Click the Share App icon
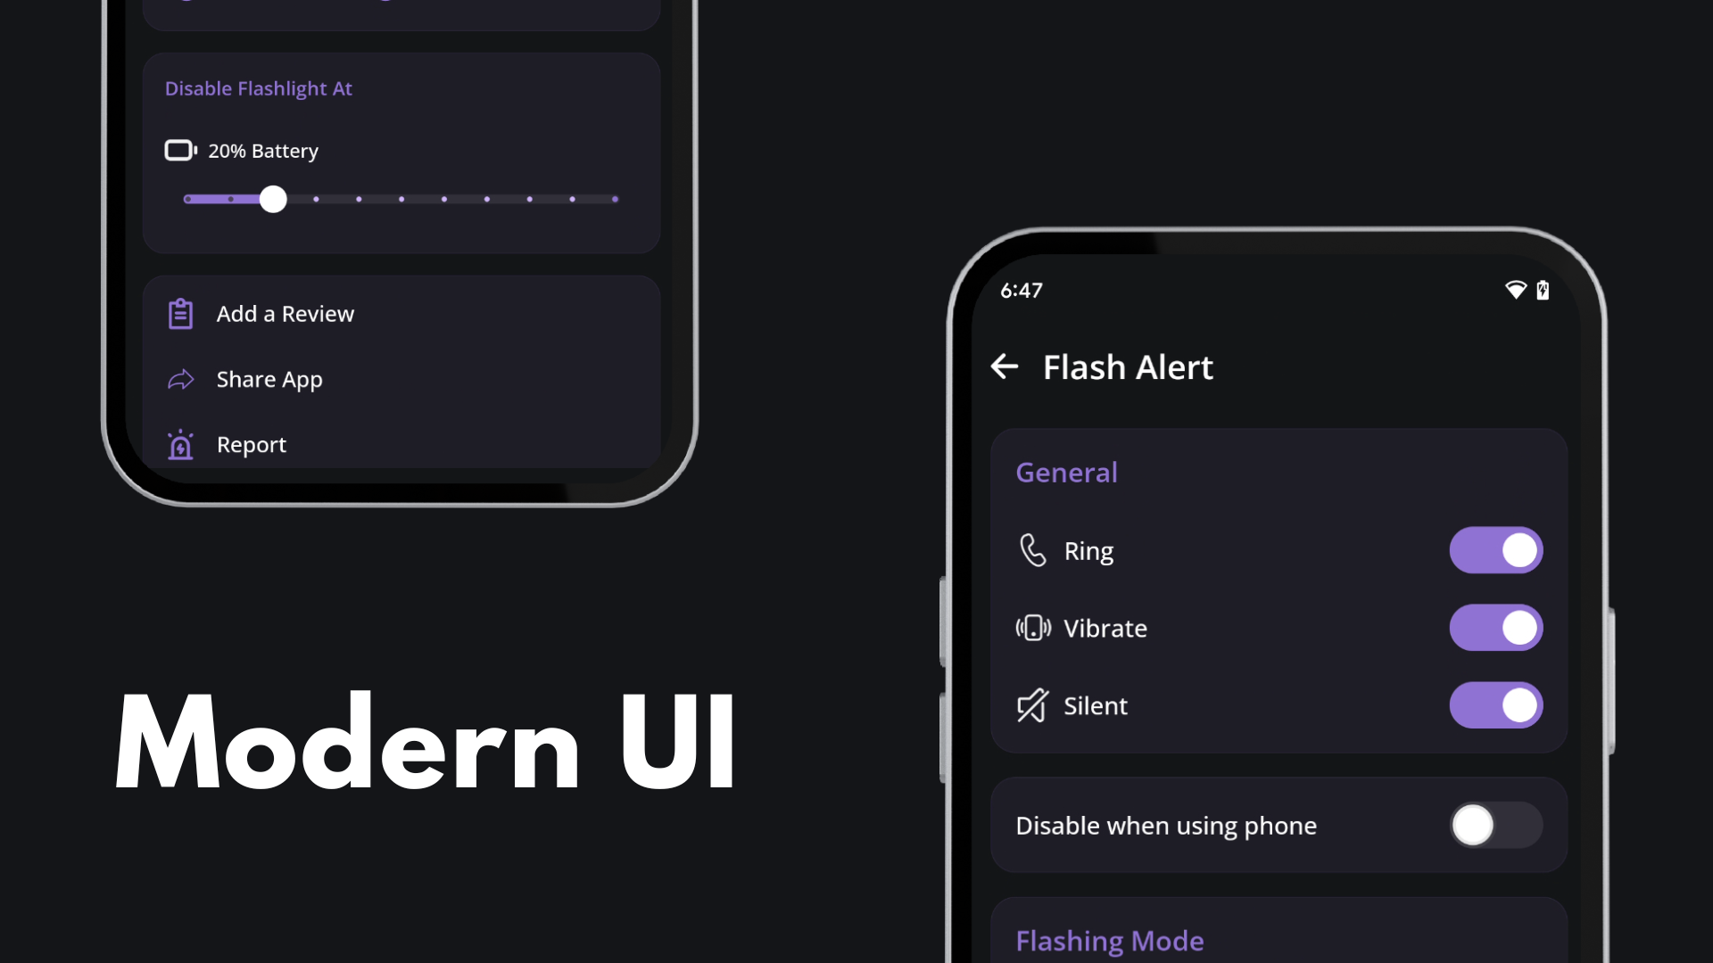Image resolution: width=1713 pixels, height=963 pixels. tap(181, 379)
